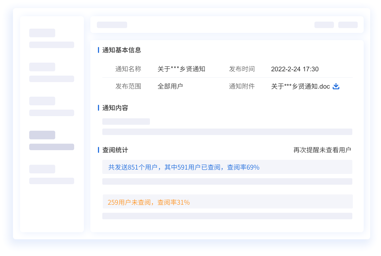Click the long placeholder bar under 通知内容

pyautogui.click(x=227, y=132)
